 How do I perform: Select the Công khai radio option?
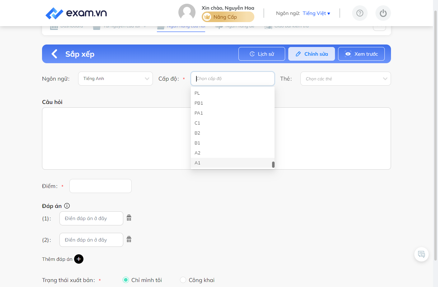click(x=183, y=280)
